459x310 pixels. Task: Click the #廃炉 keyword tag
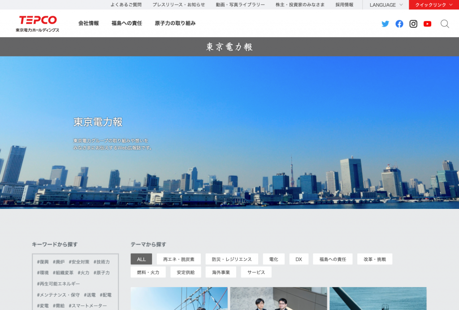[x=59, y=262]
